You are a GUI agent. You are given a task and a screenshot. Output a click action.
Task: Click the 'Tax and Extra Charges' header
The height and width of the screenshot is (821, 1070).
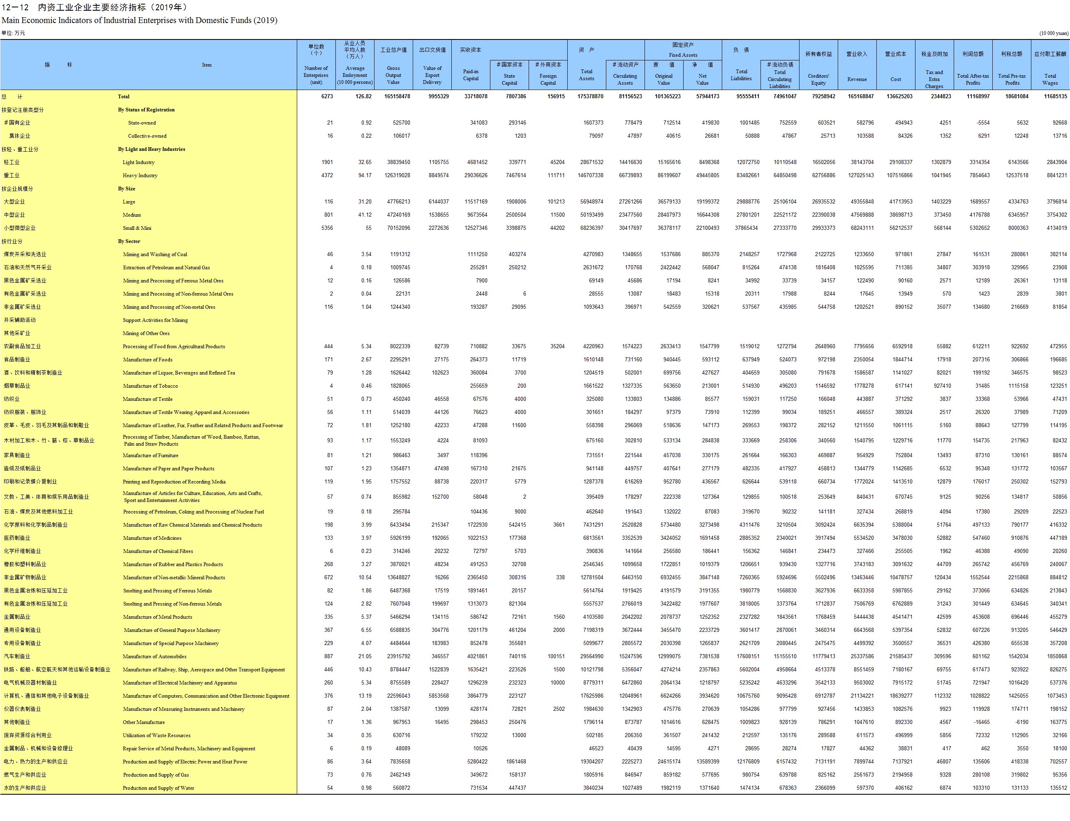934,65
